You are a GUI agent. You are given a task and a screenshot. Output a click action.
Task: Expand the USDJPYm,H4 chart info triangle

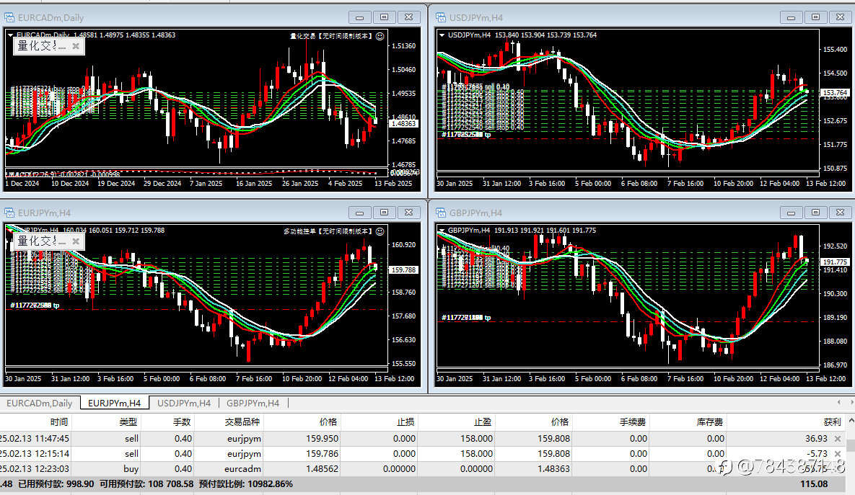442,35
